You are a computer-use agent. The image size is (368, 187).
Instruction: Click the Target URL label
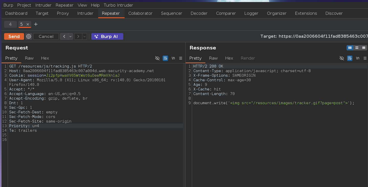(x=314, y=36)
